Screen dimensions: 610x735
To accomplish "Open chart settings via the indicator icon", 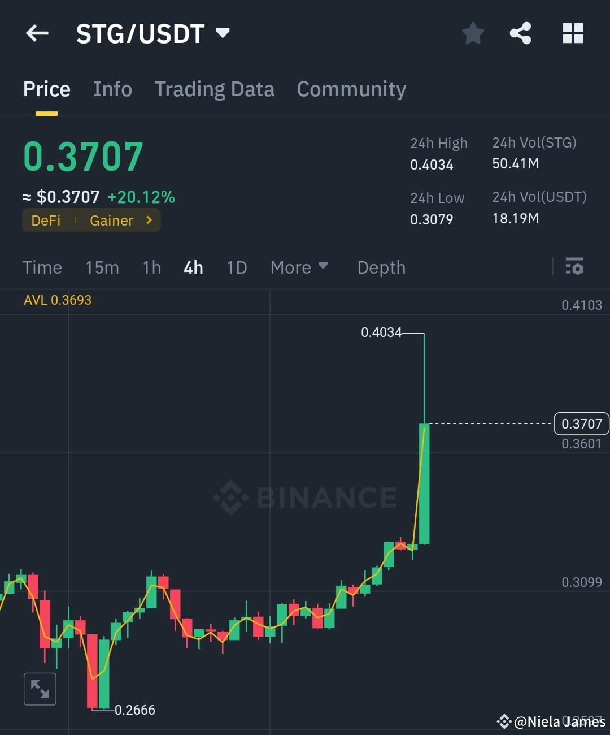I will point(574,266).
